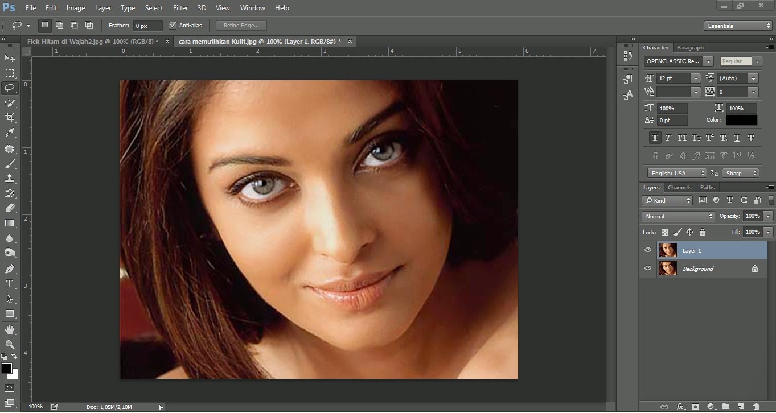Select the Hand tool

pyautogui.click(x=10, y=330)
